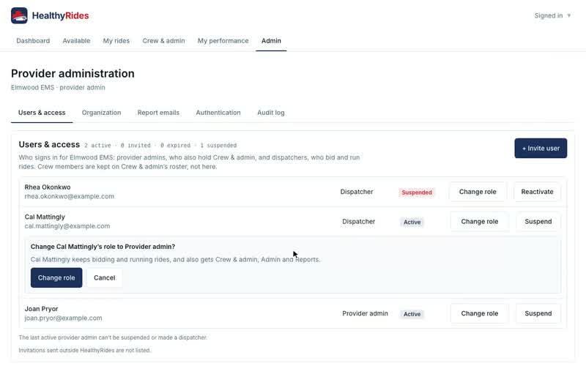The height and width of the screenshot is (366, 586).
Task: Click the '2 active' user count summary
Action: [x=97, y=145]
